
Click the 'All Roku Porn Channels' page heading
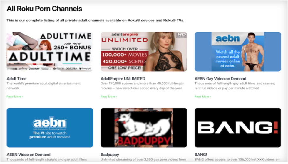tap(44, 9)
